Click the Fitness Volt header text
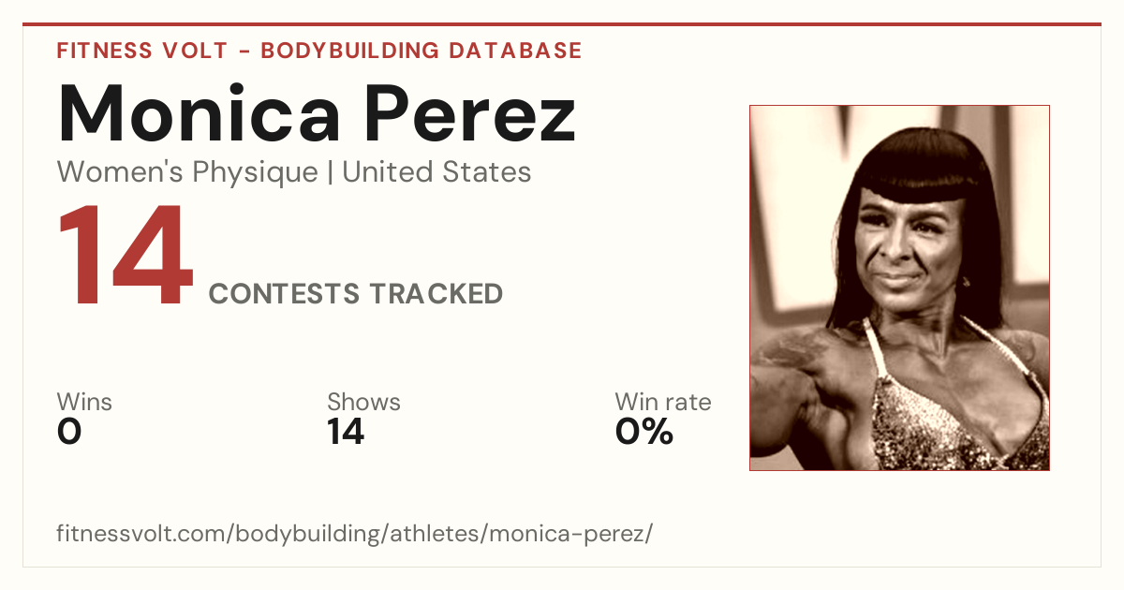Image resolution: width=1124 pixels, height=590 pixels. [x=143, y=51]
